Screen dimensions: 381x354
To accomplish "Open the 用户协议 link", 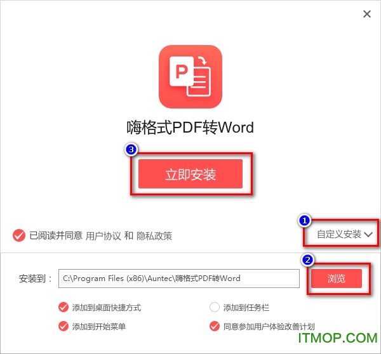I will 103,236.
